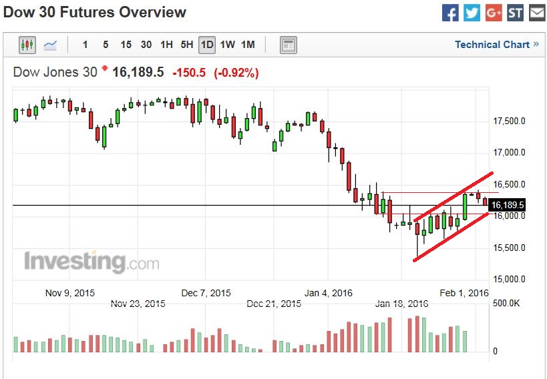Share chart on Facebook
This screenshot has height=379, width=547.
point(451,13)
